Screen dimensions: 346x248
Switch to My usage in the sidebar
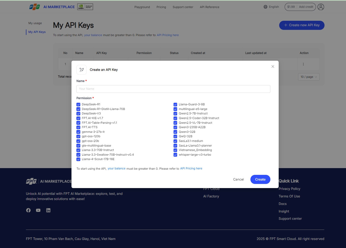tap(35, 23)
